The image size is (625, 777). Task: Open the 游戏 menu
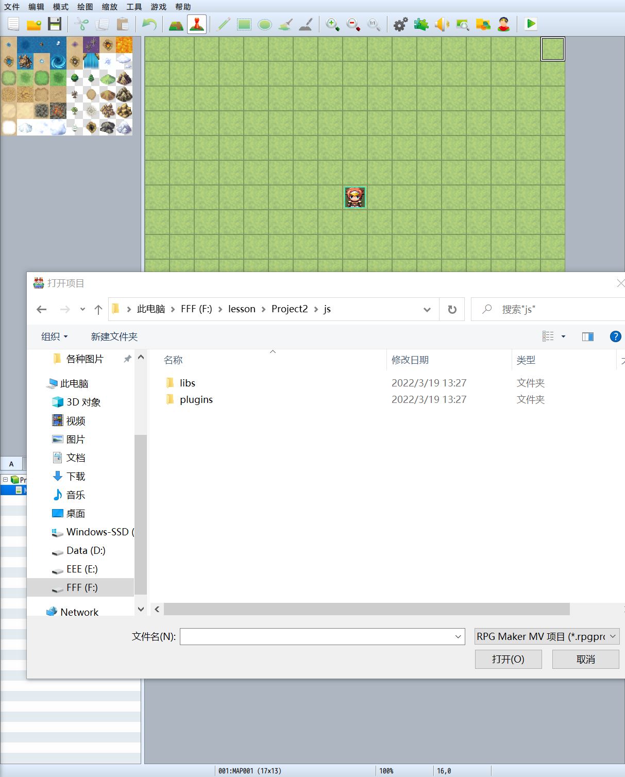pyautogui.click(x=159, y=7)
